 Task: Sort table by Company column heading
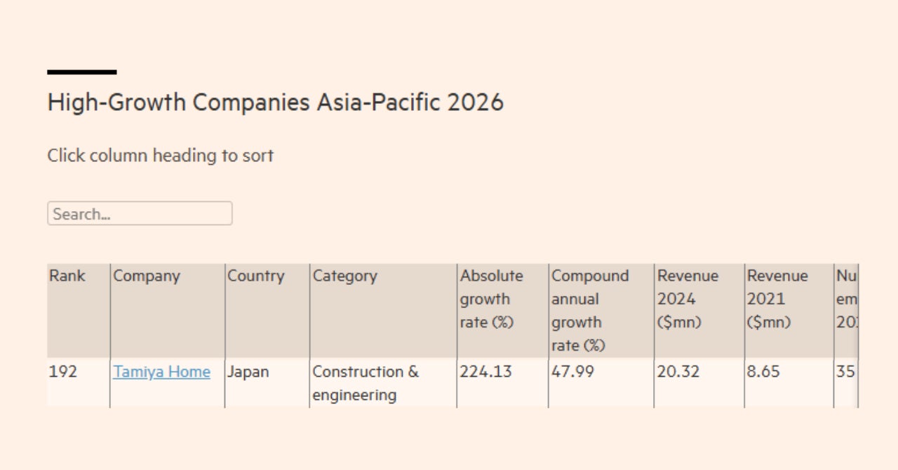(147, 276)
